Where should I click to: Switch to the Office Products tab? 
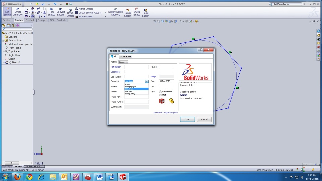point(58,20)
